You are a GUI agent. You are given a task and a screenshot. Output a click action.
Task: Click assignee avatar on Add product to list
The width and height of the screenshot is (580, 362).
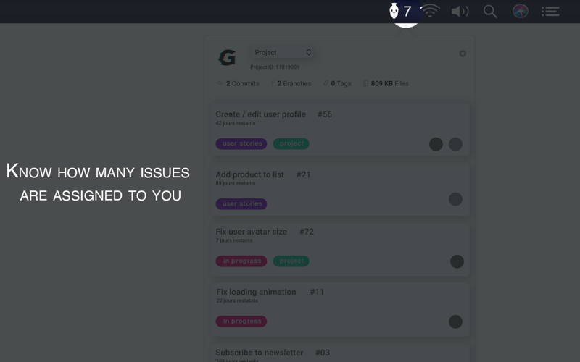[x=455, y=199]
